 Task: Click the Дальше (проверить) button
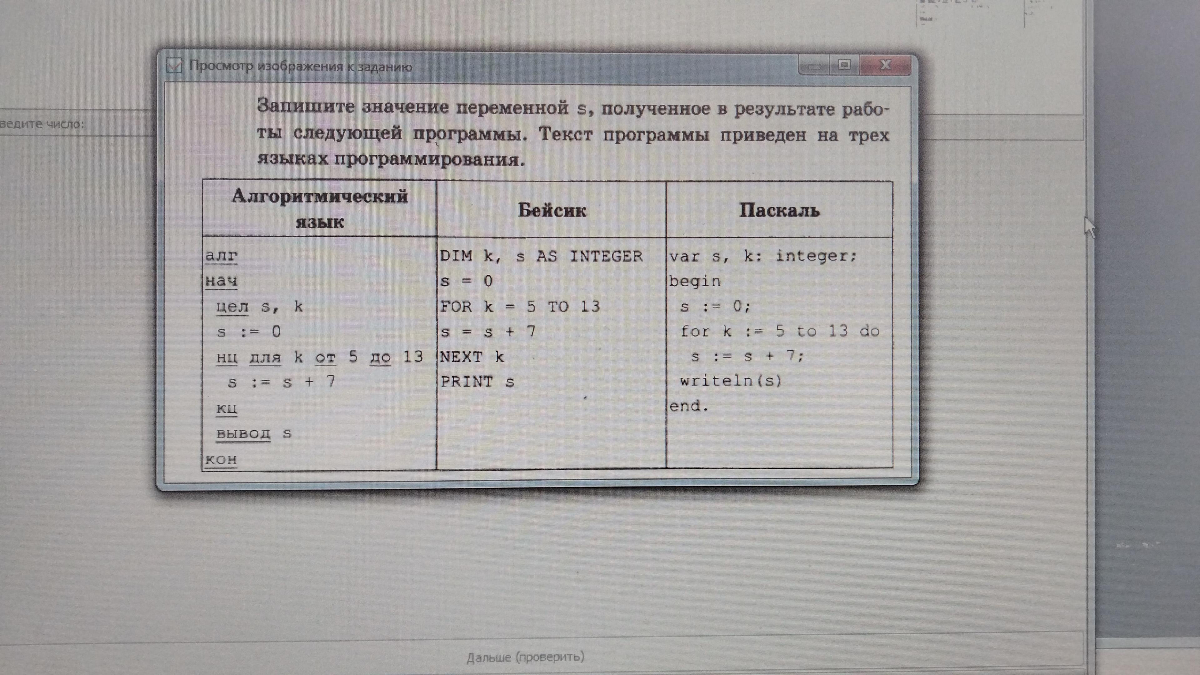pos(525,657)
